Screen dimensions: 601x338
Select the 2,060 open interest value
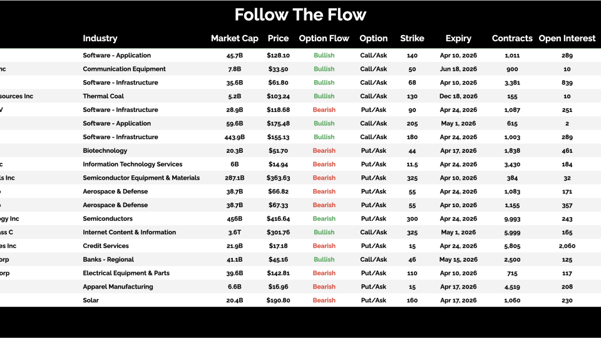(x=567, y=246)
